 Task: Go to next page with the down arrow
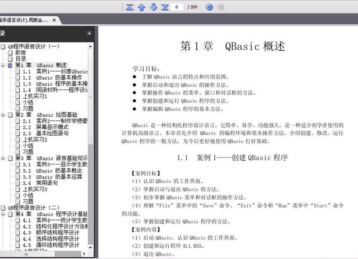pyautogui.click(x=153, y=7)
